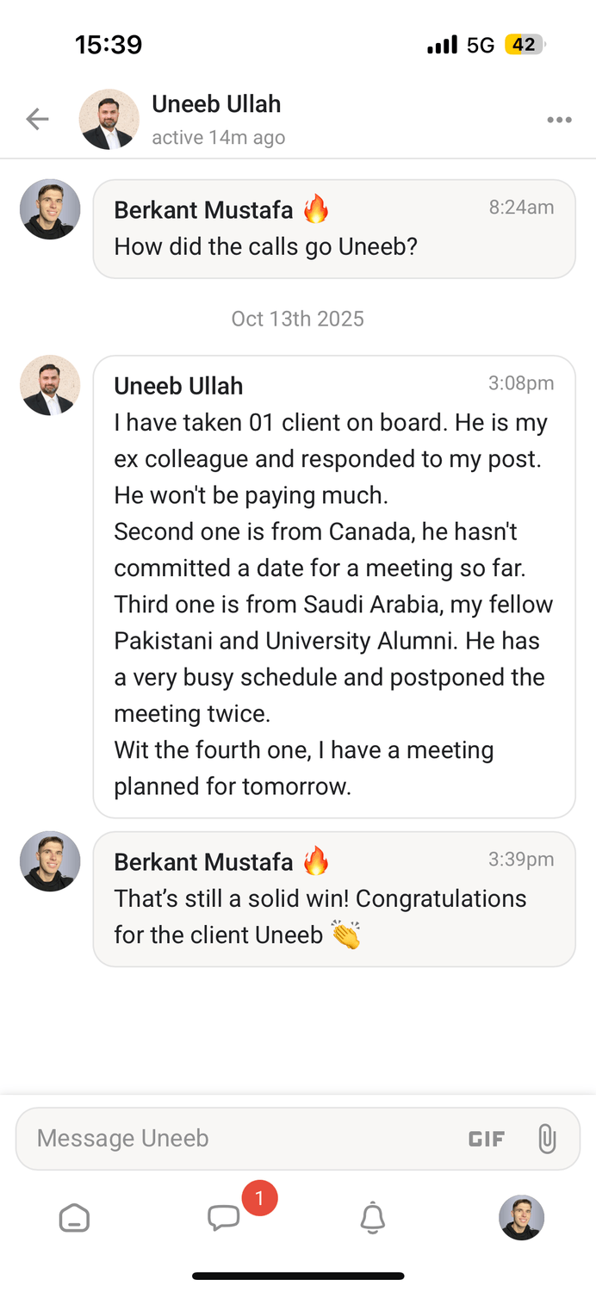Viewport: 596px width, 1292px height.
Task: Tap the battery indicator in status bar
Action: [x=525, y=45]
